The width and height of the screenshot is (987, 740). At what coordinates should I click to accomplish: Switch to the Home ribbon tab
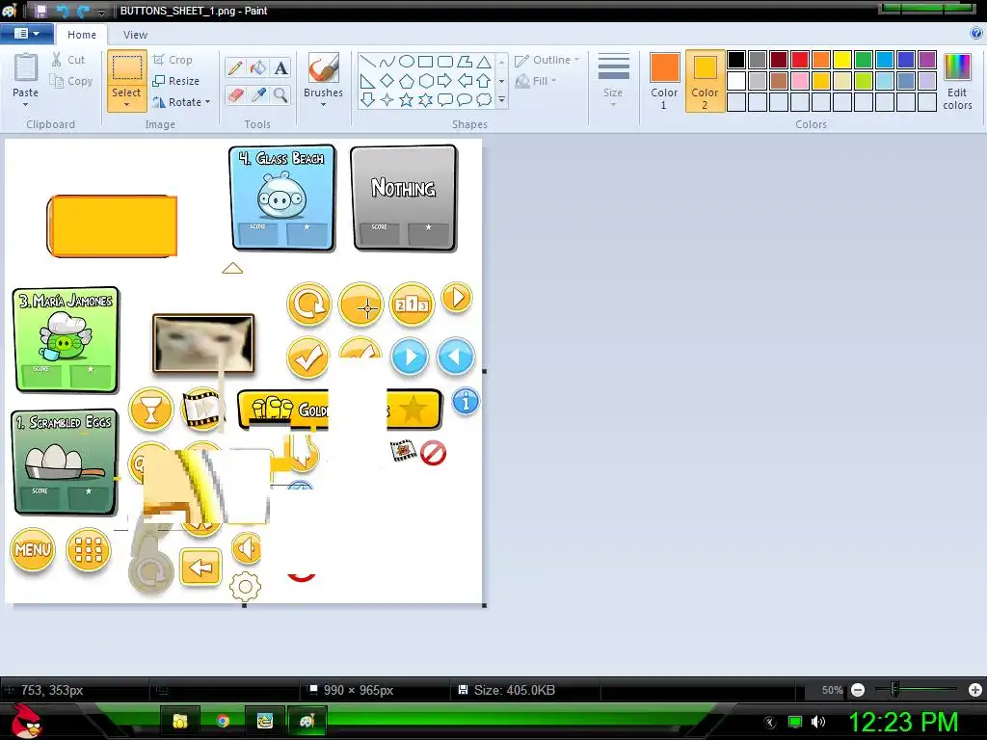click(x=82, y=35)
